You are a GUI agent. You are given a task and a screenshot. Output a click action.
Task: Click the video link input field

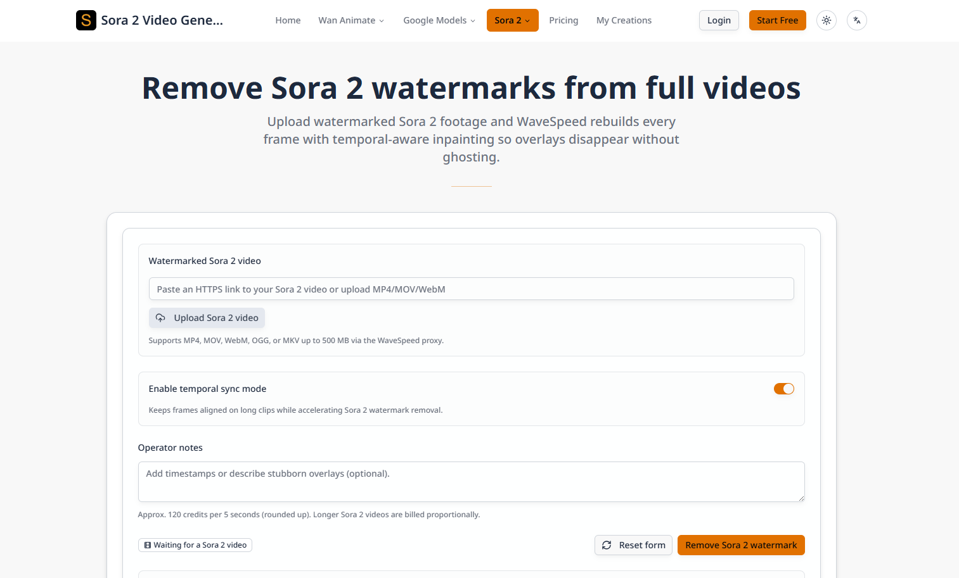pos(471,289)
